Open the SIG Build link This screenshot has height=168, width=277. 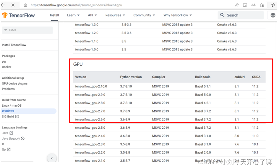(x=8, y=116)
